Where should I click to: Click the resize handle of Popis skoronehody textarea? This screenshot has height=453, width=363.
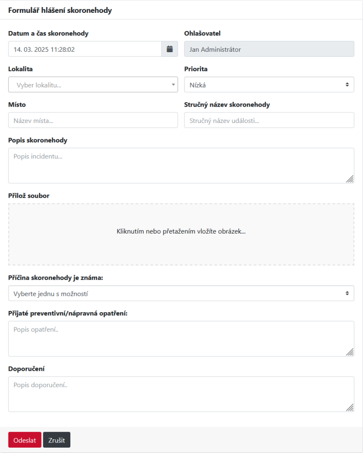pyautogui.click(x=350, y=179)
